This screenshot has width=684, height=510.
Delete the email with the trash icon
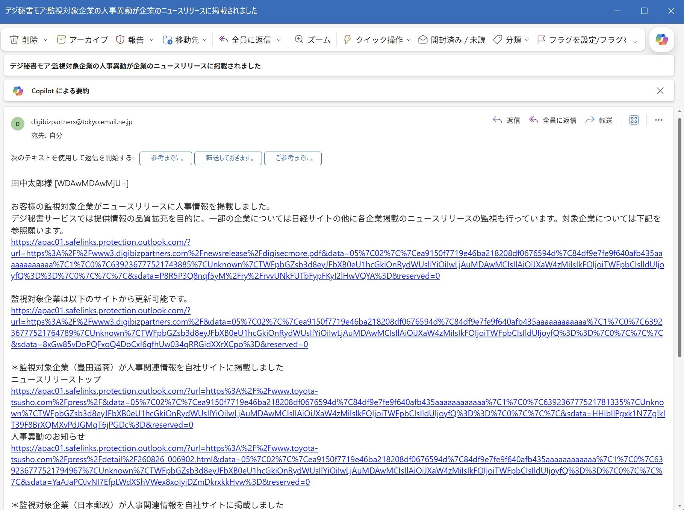click(23, 39)
